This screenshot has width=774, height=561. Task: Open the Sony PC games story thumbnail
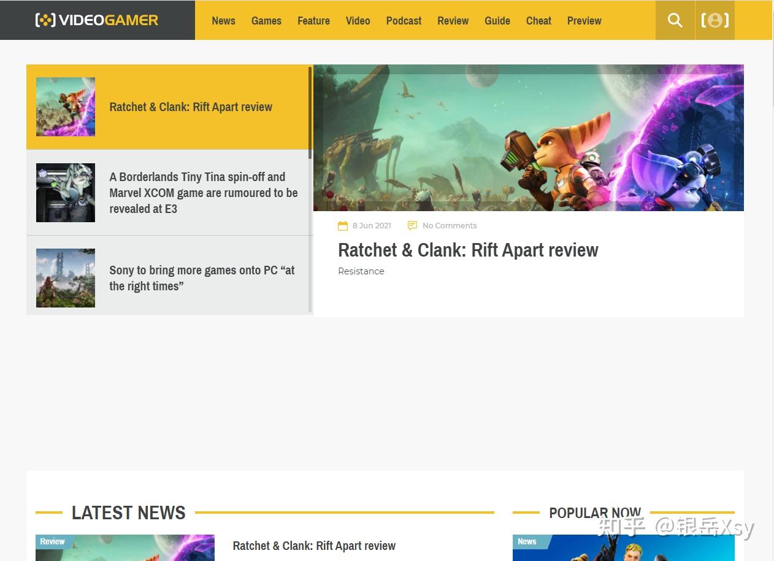66,278
